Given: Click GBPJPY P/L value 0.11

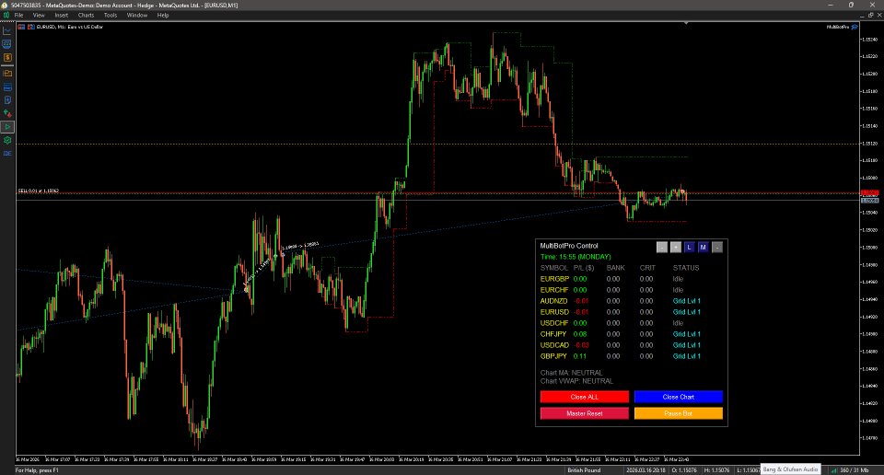Looking at the screenshot, I should (x=580, y=356).
